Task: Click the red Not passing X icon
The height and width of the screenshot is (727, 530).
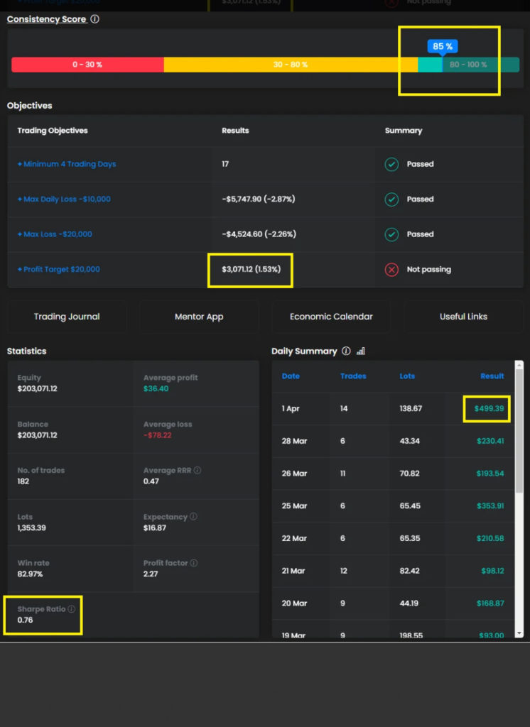Action: pos(391,270)
